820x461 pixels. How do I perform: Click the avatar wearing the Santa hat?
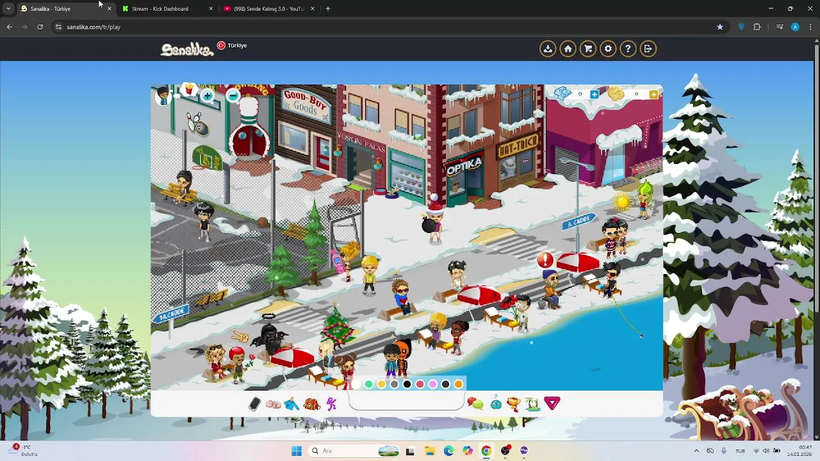pyautogui.click(x=436, y=219)
